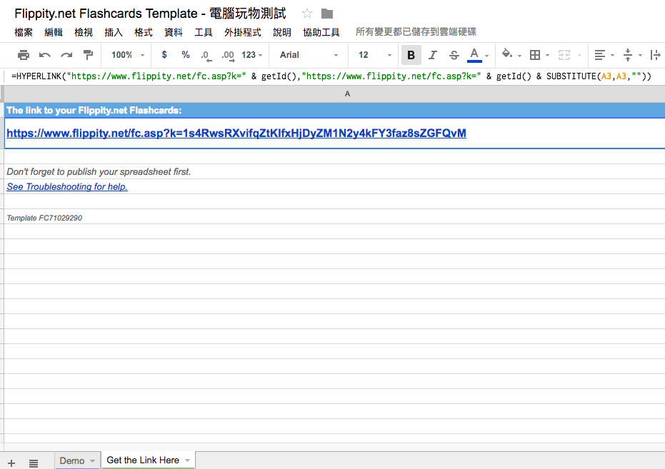Open the flippity.net flashcards link
Viewport: 665px width, 469px height.
(x=236, y=133)
